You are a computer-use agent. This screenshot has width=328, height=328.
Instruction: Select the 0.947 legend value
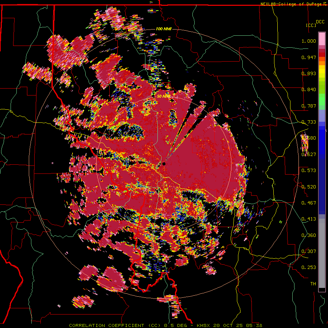point(309,57)
